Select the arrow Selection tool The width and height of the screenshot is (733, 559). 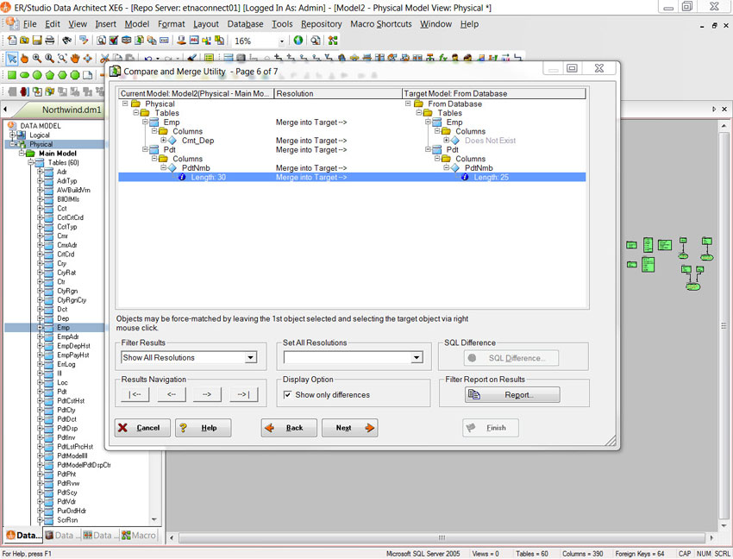coord(12,59)
